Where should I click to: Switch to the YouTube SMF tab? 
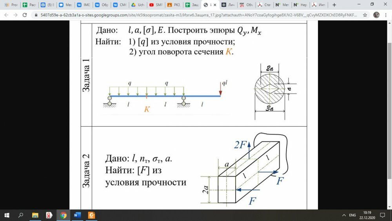[156, 5]
